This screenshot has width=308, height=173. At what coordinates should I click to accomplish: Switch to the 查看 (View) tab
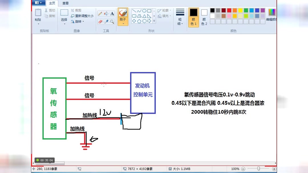coord(65,3)
